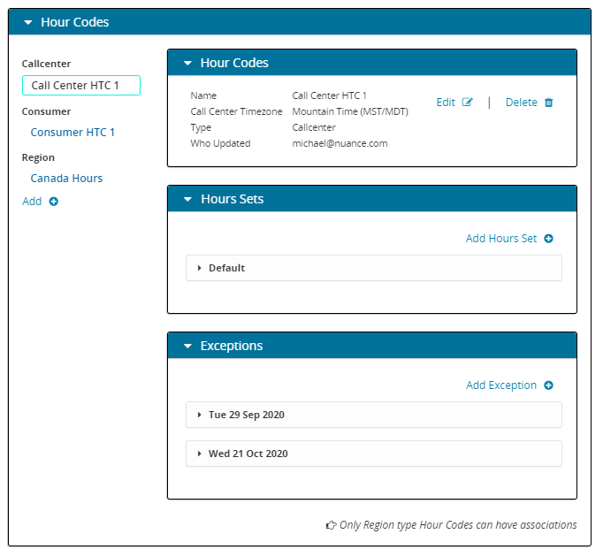Click the plus icon next to Add Exception

(548, 385)
